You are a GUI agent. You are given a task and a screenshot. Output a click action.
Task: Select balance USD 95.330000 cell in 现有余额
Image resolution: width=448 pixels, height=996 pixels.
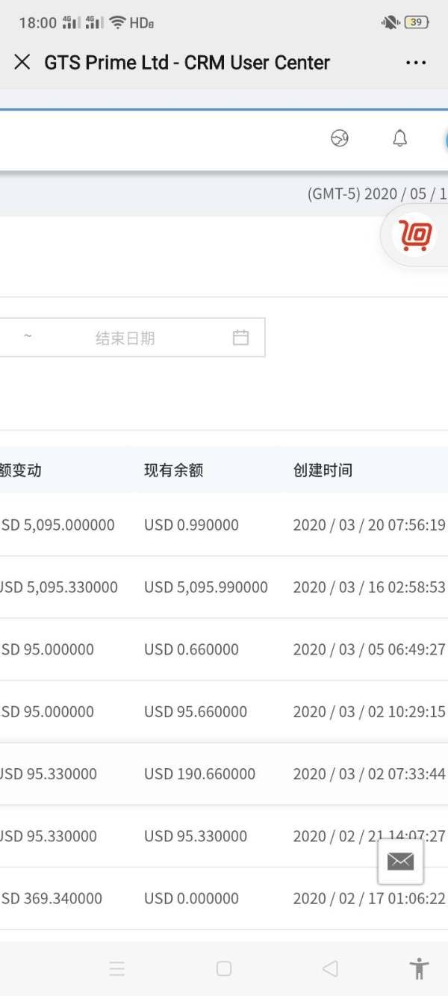pos(196,836)
